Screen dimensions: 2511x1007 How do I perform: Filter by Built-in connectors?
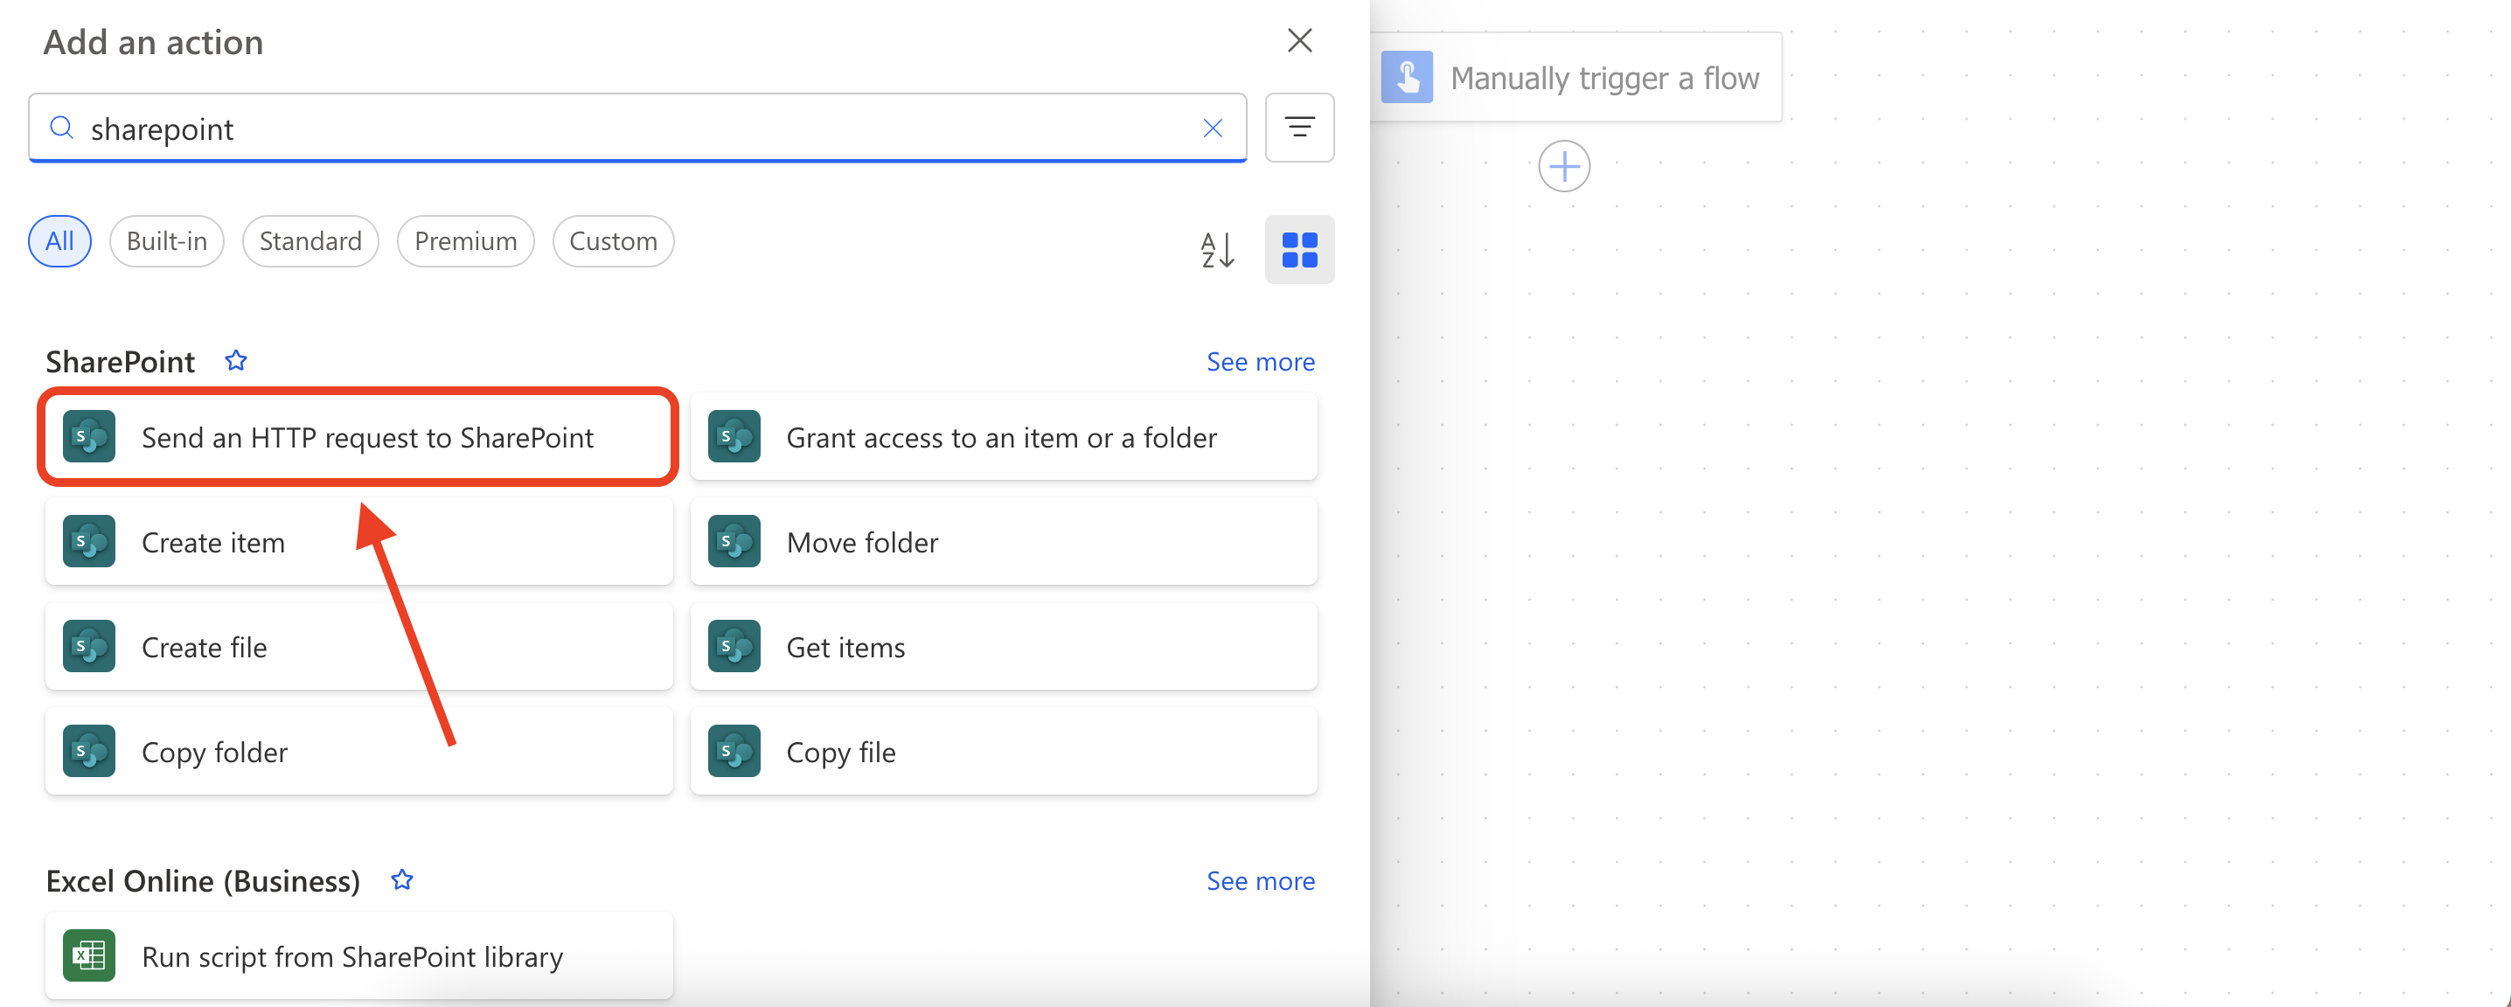[167, 240]
